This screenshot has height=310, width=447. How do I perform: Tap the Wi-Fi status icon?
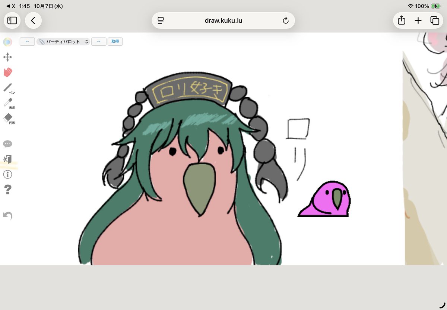pos(410,6)
